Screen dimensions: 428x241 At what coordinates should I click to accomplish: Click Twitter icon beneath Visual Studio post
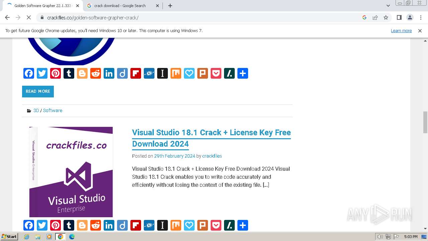pyautogui.click(x=42, y=225)
